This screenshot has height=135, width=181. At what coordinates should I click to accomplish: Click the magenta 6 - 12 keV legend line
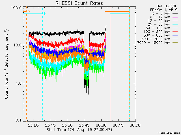(x=175, y=17)
